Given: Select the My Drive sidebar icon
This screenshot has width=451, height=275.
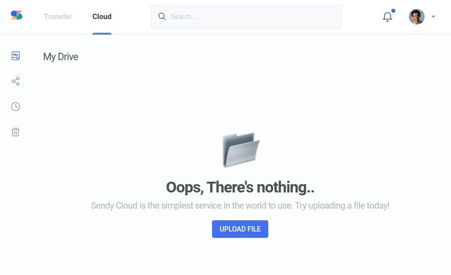Looking at the screenshot, I should pyautogui.click(x=16, y=56).
